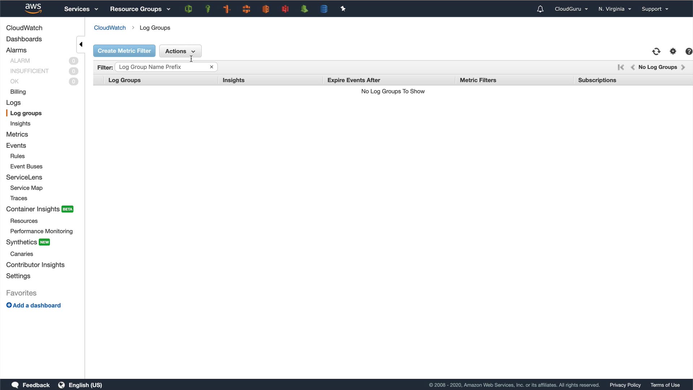Open the blue DynamoDB database shortcut icon
Image resolution: width=693 pixels, height=390 pixels.
tap(324, 9)
